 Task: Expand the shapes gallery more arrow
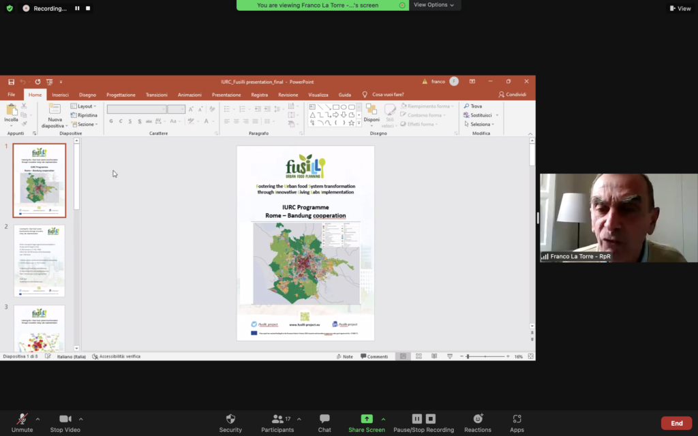[x=359, y=123]
